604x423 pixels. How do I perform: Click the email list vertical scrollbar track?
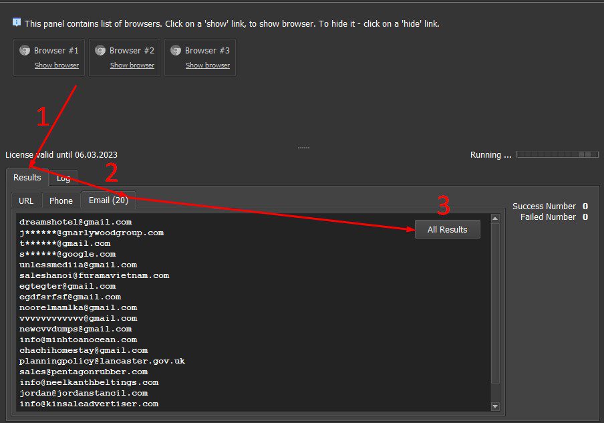coord(495,312)
